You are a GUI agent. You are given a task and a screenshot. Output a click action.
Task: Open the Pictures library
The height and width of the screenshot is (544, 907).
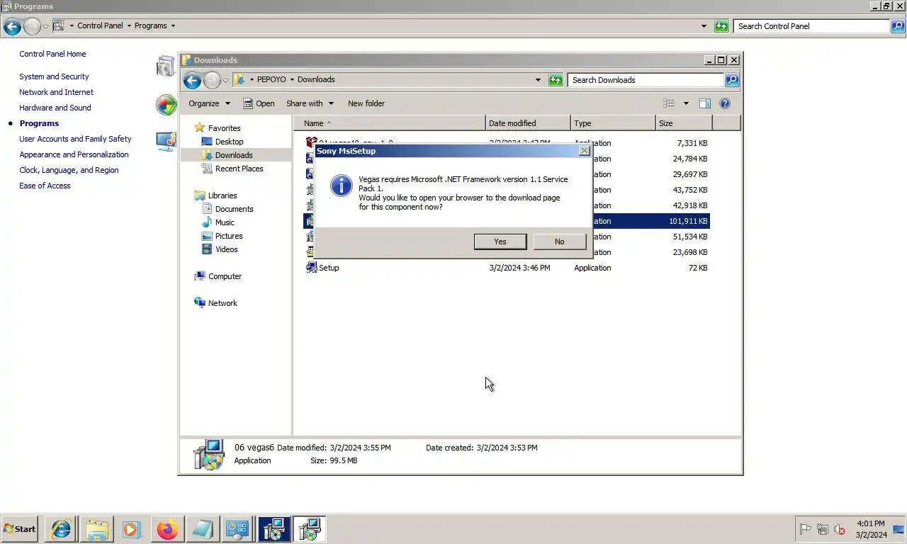229,236
